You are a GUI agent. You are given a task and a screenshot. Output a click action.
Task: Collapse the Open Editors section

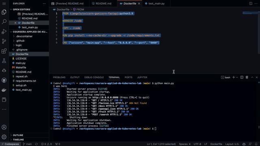pos(29,9)
